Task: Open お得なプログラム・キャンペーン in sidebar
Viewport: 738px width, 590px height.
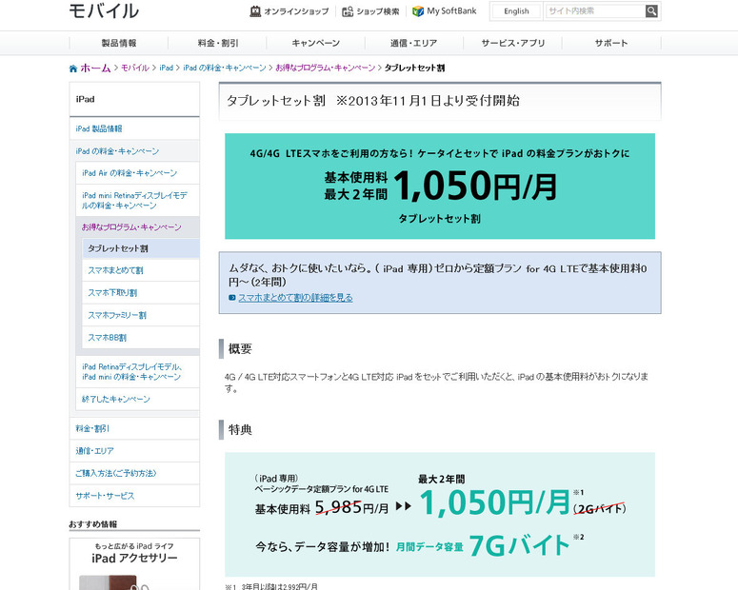Action: 137,226
